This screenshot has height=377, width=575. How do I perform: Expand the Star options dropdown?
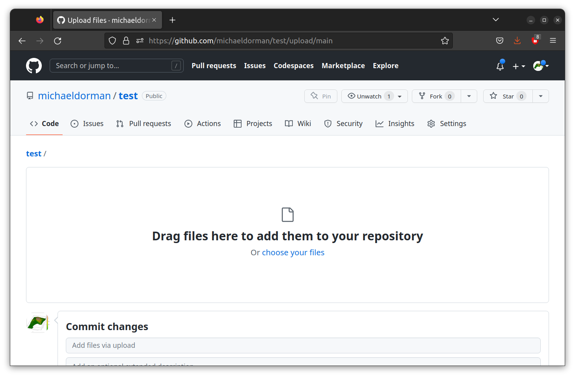pyautogui.click(x=540, y=96)
